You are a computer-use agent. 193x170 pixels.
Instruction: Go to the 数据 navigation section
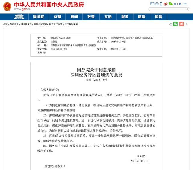coord(141,17)
